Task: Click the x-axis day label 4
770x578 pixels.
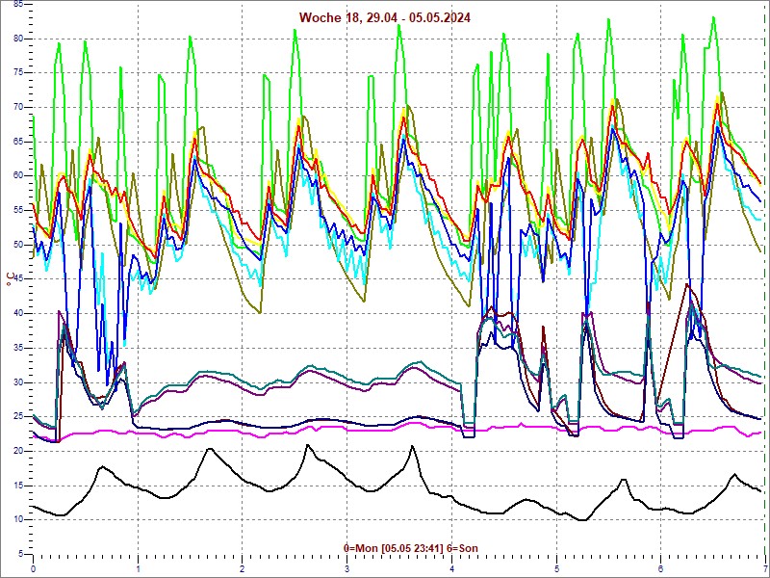Action: click(x=451, y=569)
